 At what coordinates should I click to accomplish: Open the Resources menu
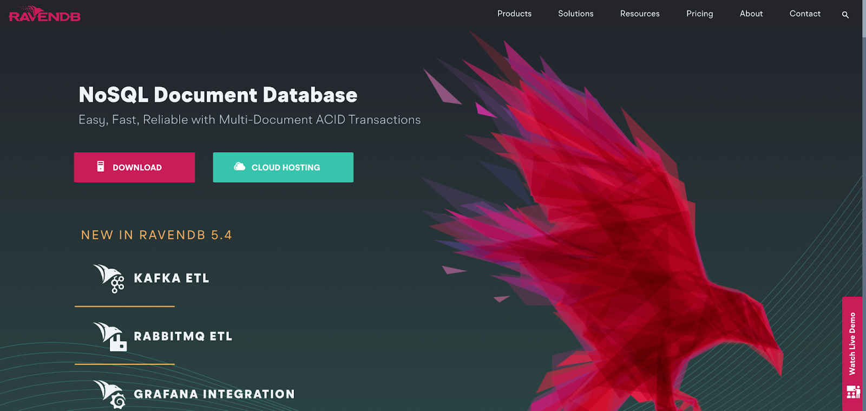point(640,14)
